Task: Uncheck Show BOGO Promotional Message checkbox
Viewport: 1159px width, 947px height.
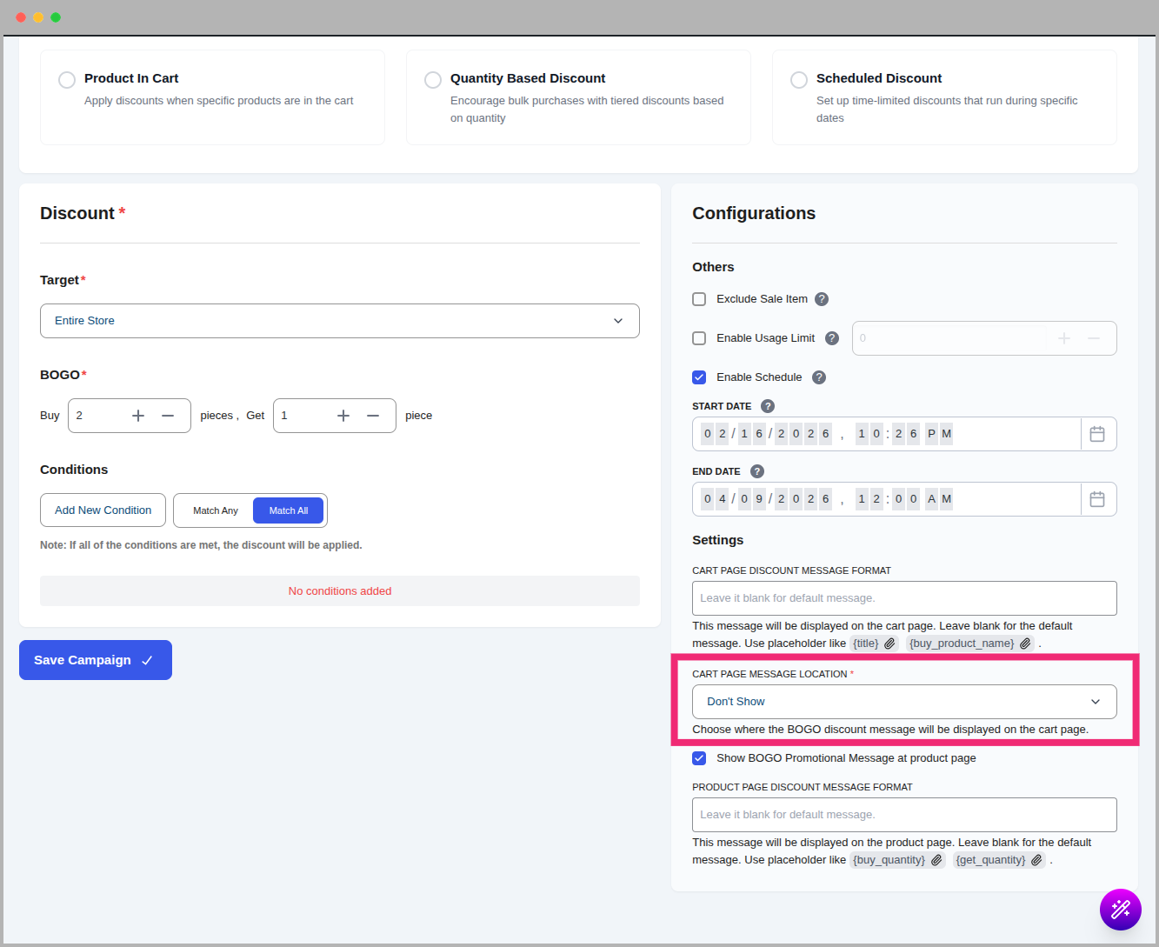Action: (699, 758)
